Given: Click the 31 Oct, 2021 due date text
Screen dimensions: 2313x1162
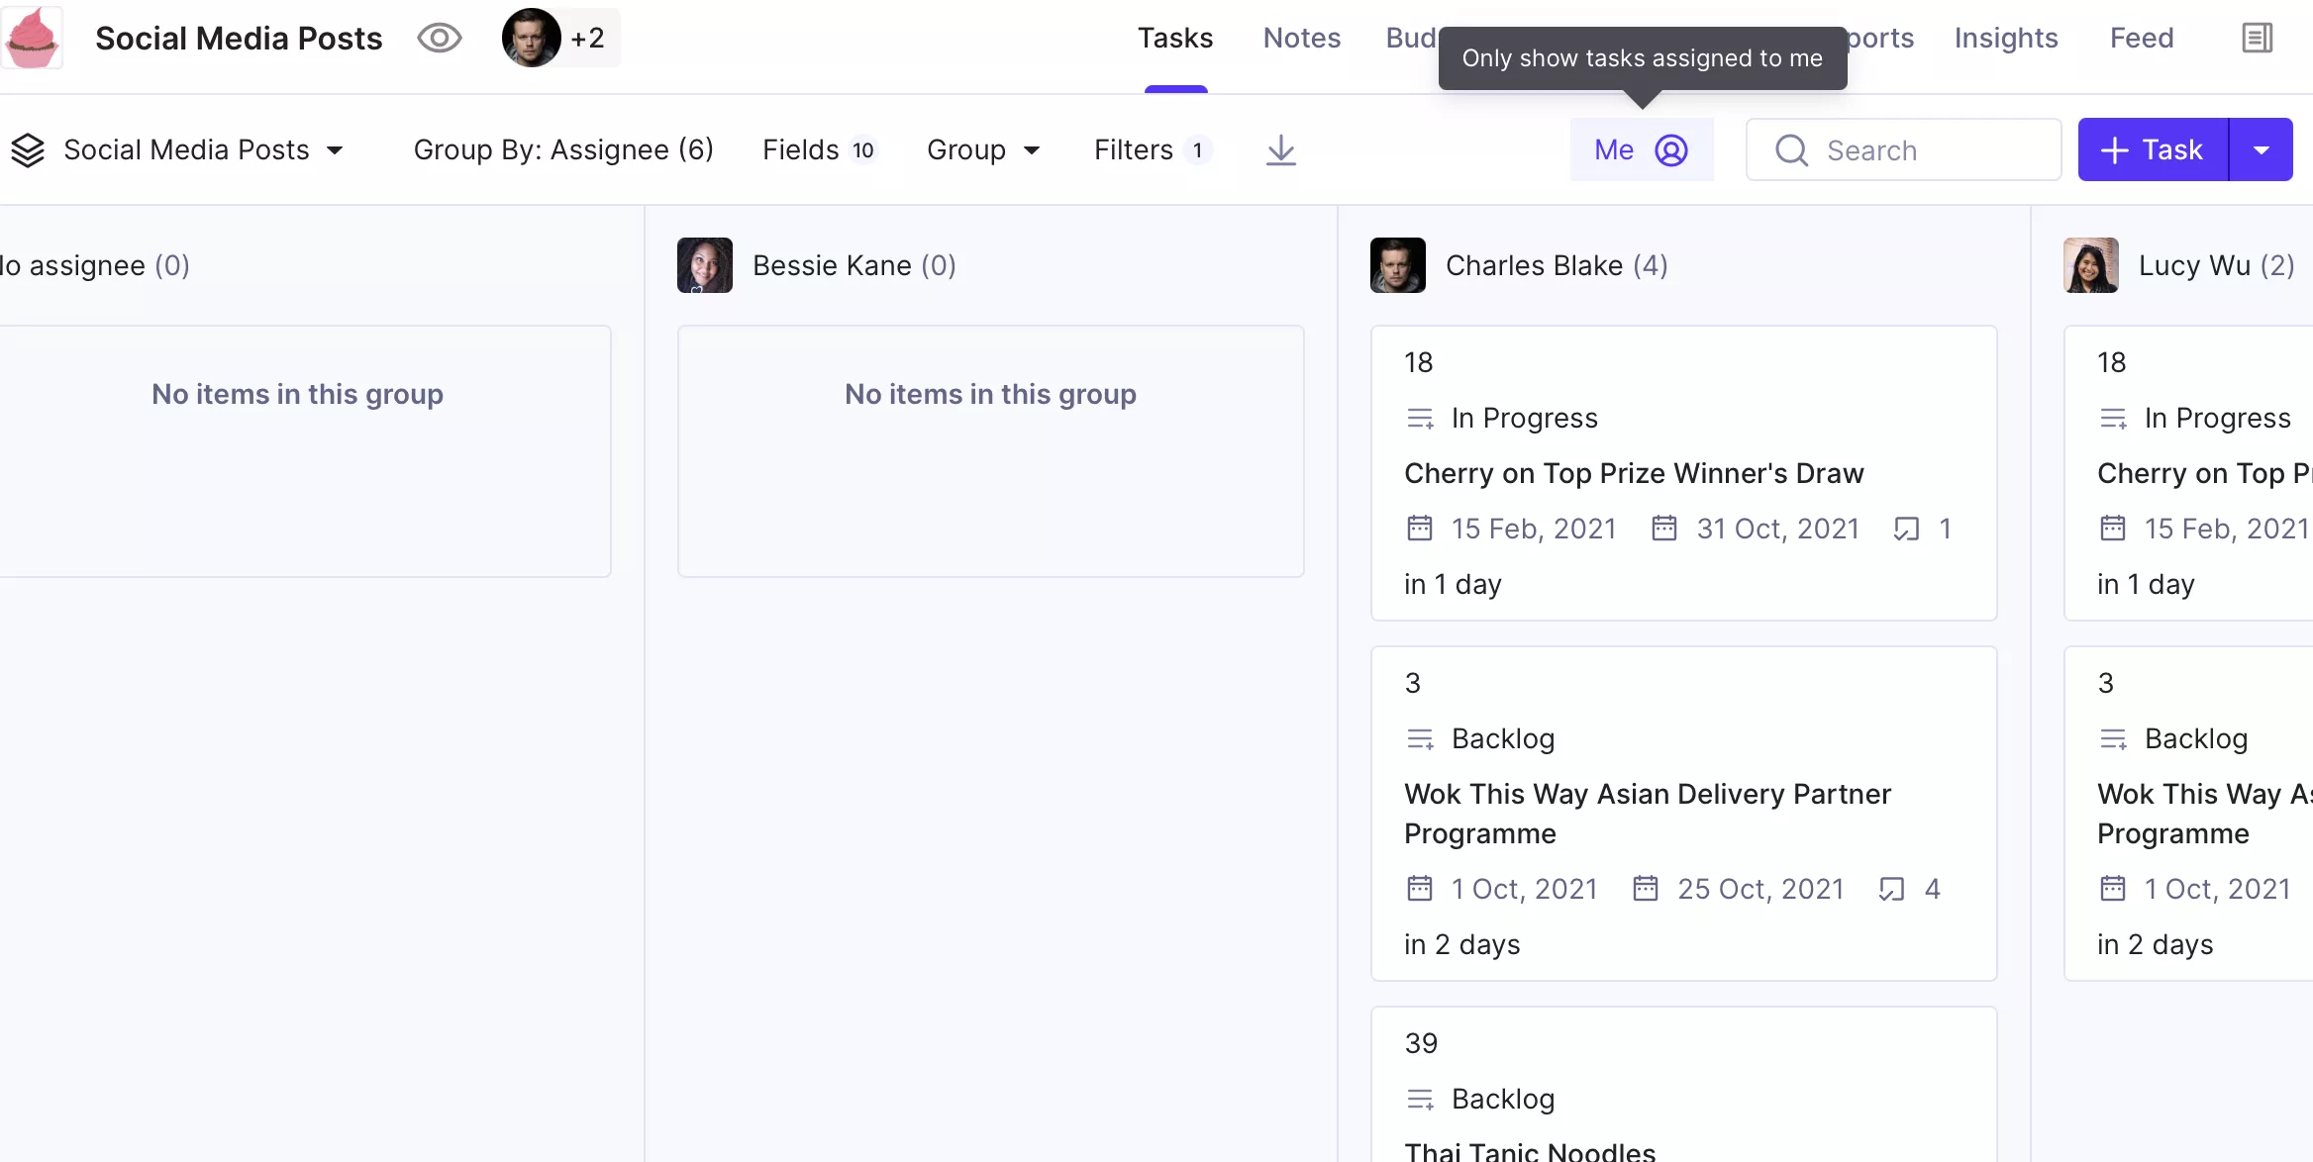Looking at the screenshot, I should point(1778,529).
